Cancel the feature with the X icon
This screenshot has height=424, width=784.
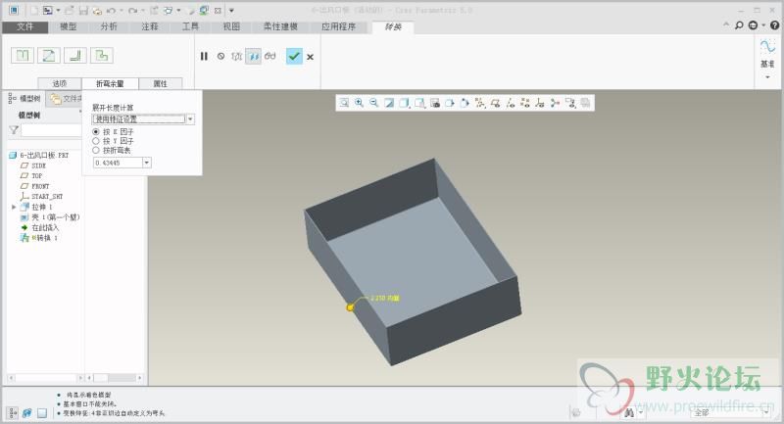[311, 57]
